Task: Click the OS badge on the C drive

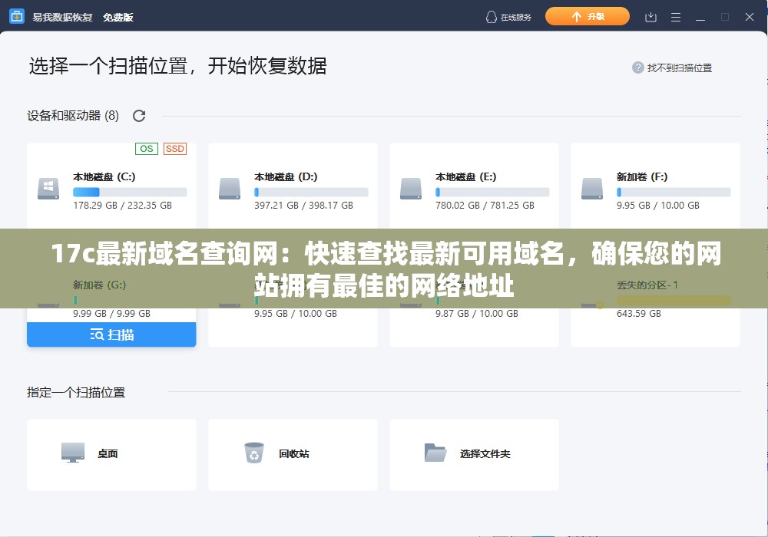Action: pyautogui.click(x=146, y=148)
